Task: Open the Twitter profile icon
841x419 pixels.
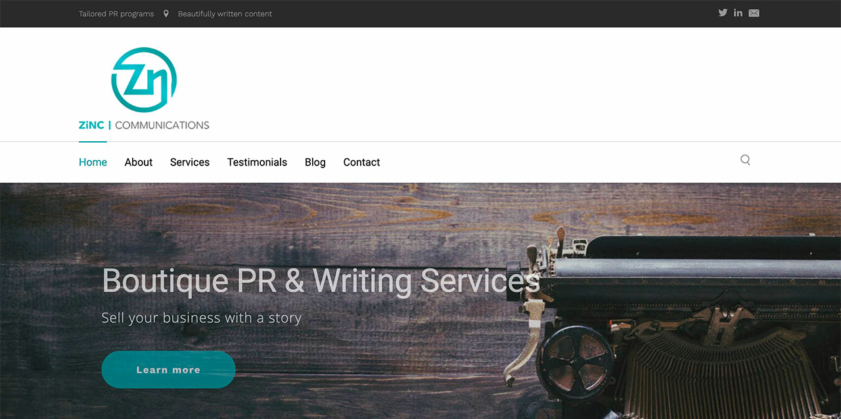Action: click(723, 13)
